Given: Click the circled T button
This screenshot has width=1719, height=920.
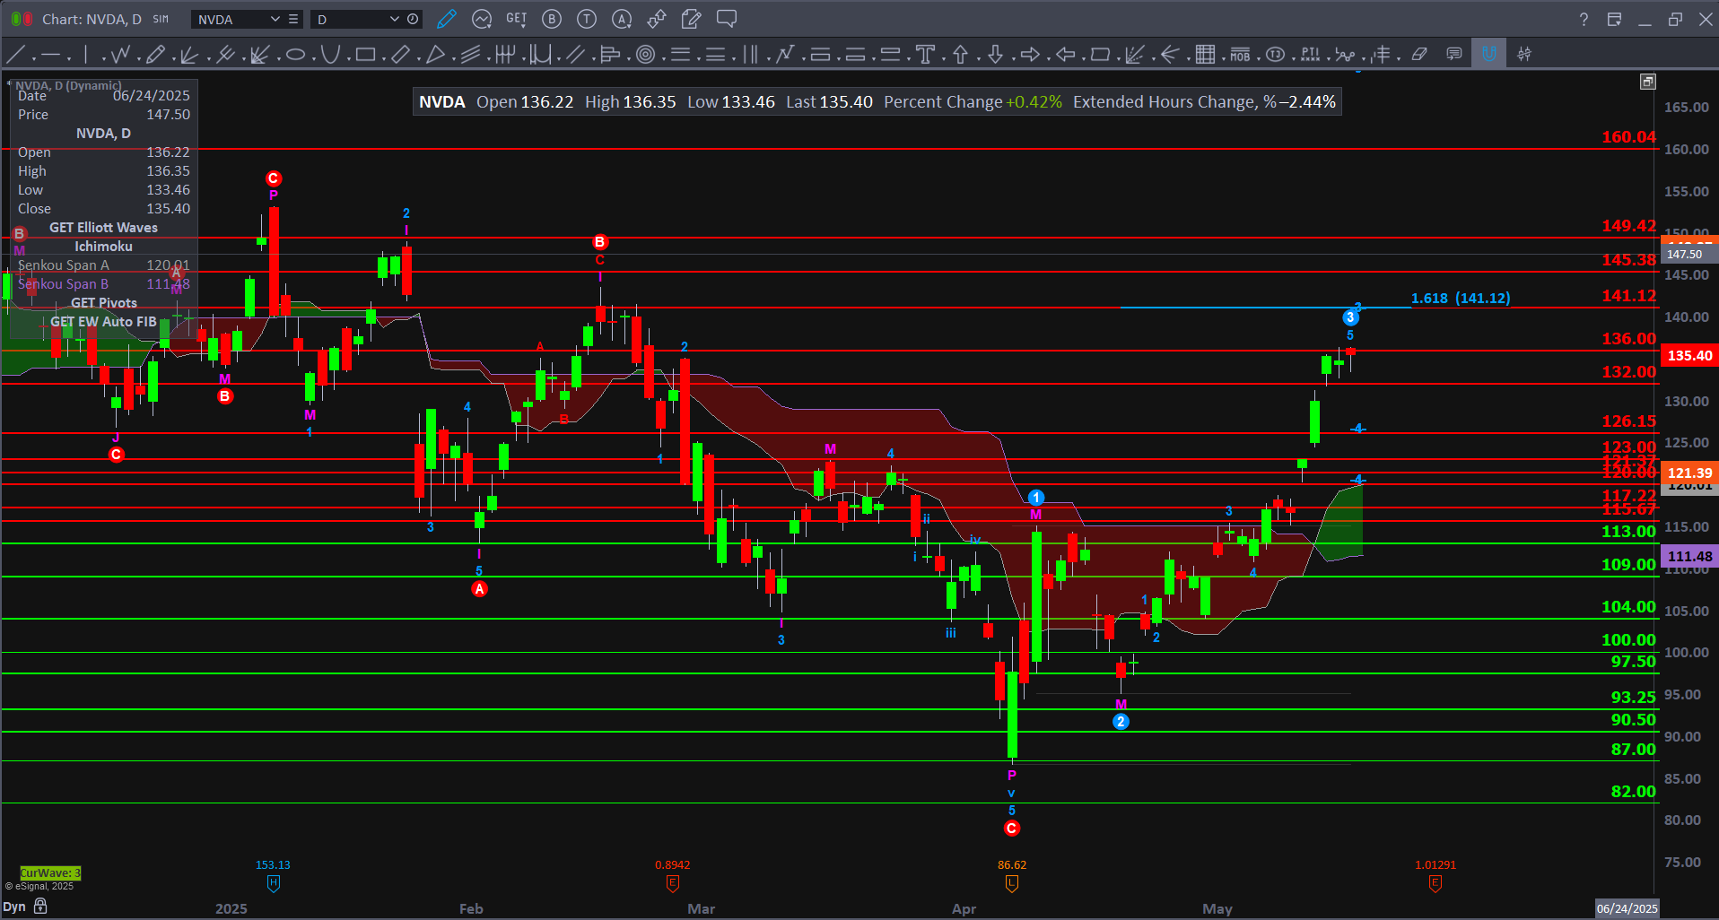Looking at the screenshot, I should tap(587, 19).
